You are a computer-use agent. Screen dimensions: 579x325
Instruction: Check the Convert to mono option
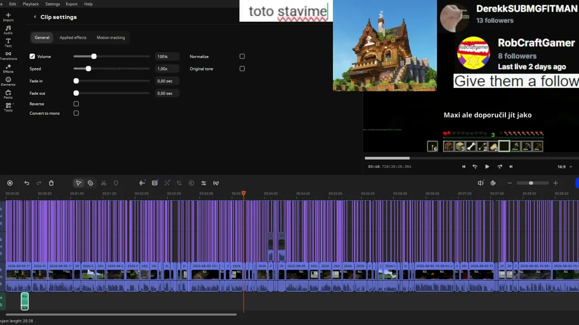click(76, 113)
